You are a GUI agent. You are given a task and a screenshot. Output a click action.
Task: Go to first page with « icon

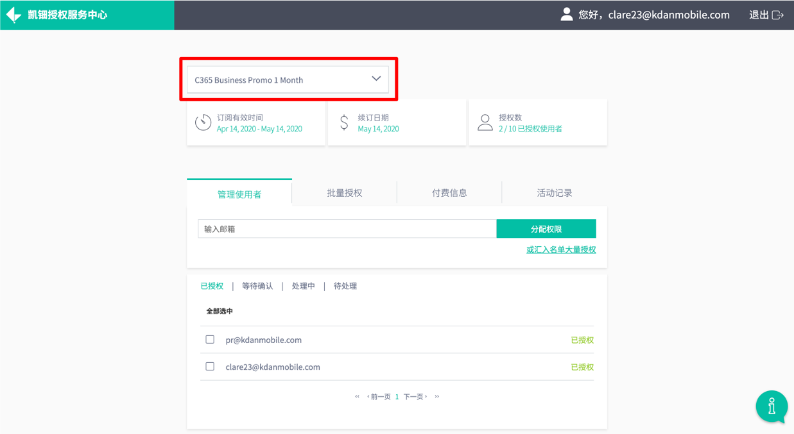[358, 397]
